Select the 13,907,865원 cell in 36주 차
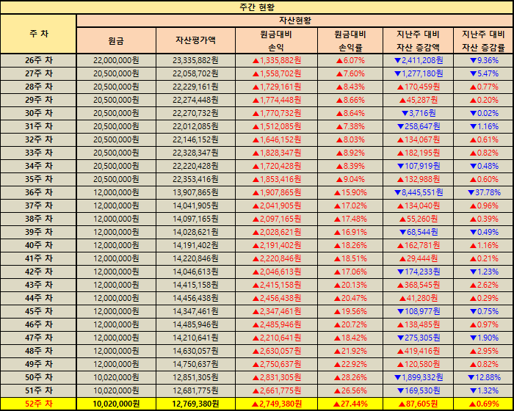Viewport: 514px width, 411px height. [x=195, y=192]
